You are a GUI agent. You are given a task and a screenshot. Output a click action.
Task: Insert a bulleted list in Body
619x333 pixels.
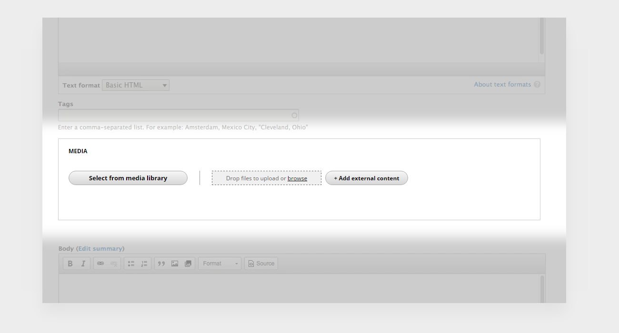coord(131,263)
